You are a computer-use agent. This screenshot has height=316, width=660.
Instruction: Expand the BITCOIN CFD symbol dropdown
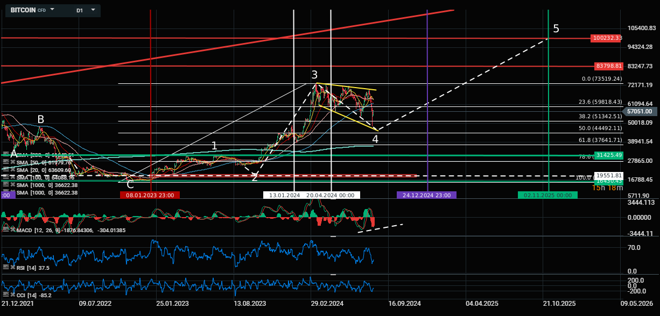pos(52,10)
